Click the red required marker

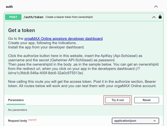coord(32,120)
